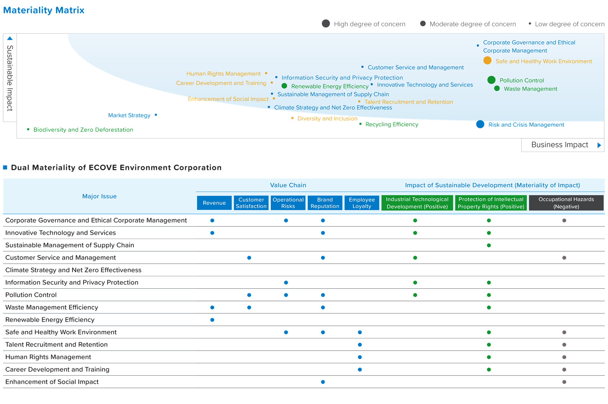Click Employee Loyalty dot in Talent Recruitment row
The width and height of the screenshot is (608, 404).
360,345
